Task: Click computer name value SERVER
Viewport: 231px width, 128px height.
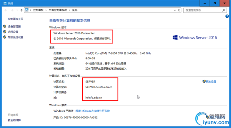Action: (x=90, y=82)
